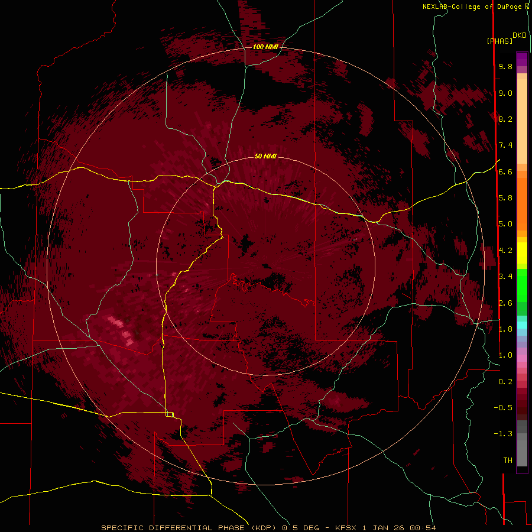532x532 pixels.
Task: Click the -1.3 legend value
Action: click(x=503, y=434)
